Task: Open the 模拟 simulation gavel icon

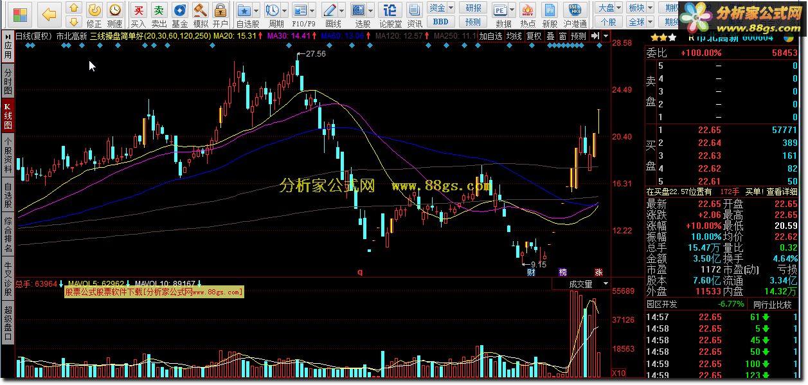Action: point(201,15)
